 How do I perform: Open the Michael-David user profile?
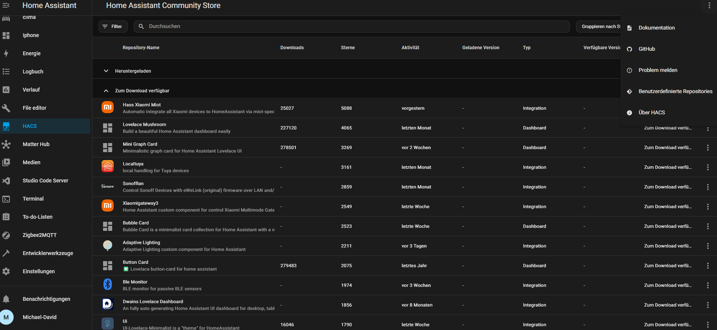[x=39, y=317]
